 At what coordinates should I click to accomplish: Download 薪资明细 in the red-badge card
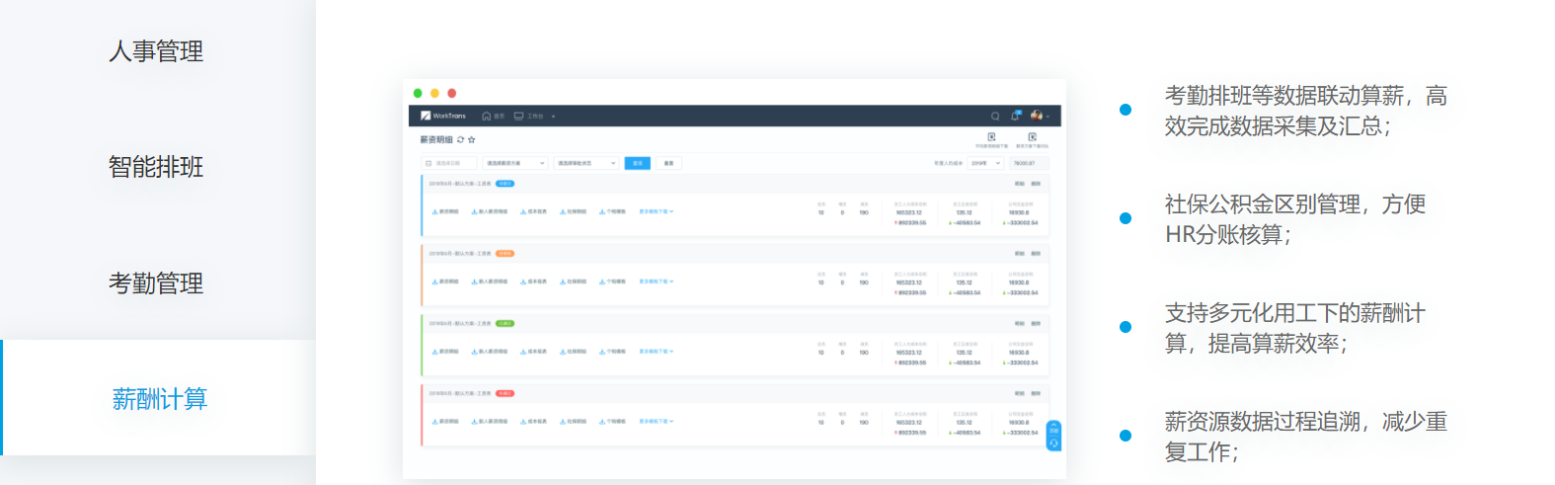click(445, 421)
